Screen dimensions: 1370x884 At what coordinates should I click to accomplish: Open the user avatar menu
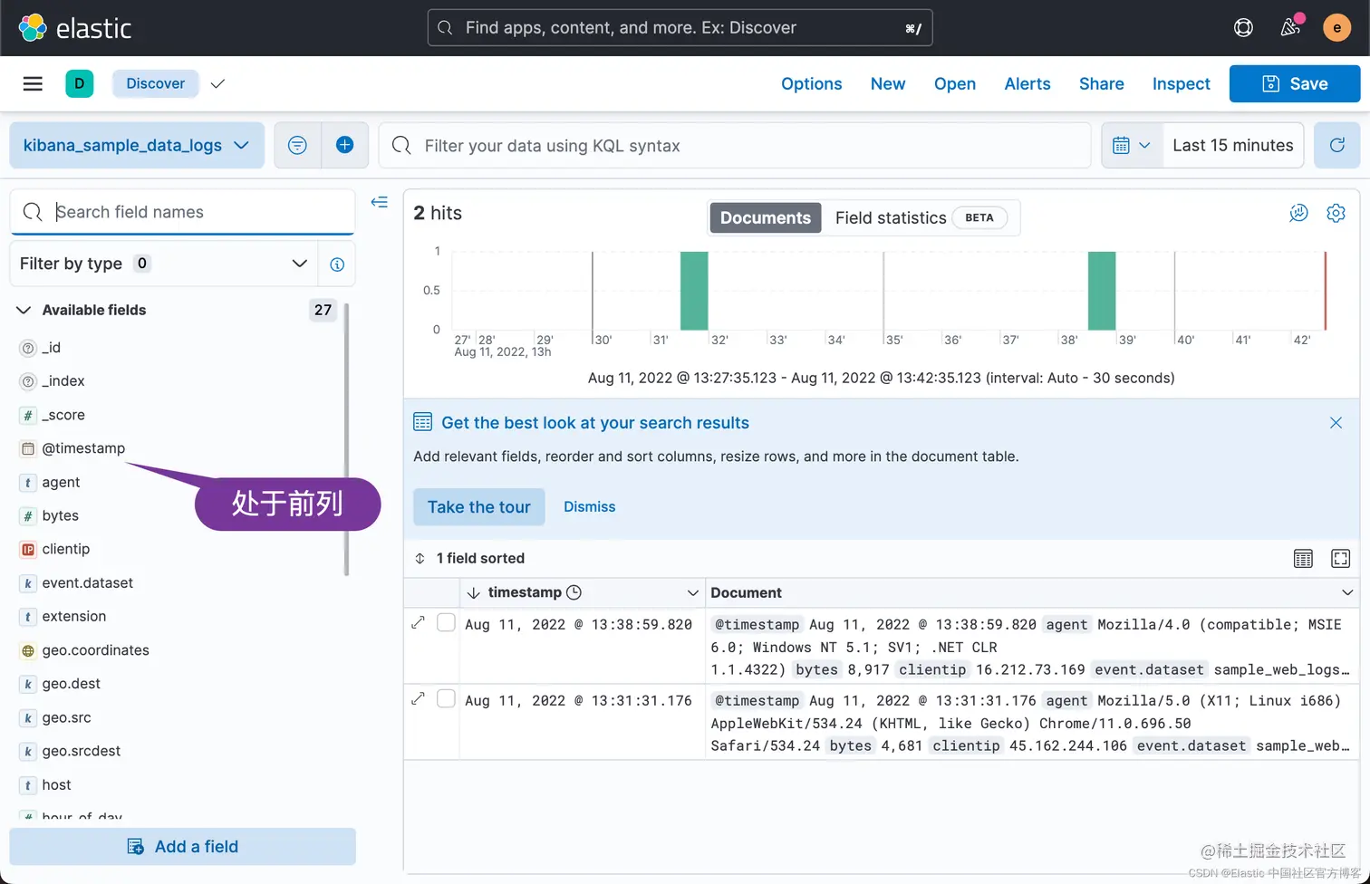pos(1336,28)
